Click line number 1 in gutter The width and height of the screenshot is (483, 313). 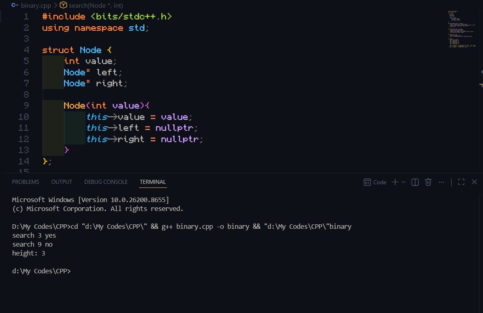[26, 17]
